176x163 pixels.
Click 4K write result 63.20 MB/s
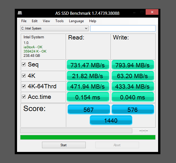click(133, 76)
